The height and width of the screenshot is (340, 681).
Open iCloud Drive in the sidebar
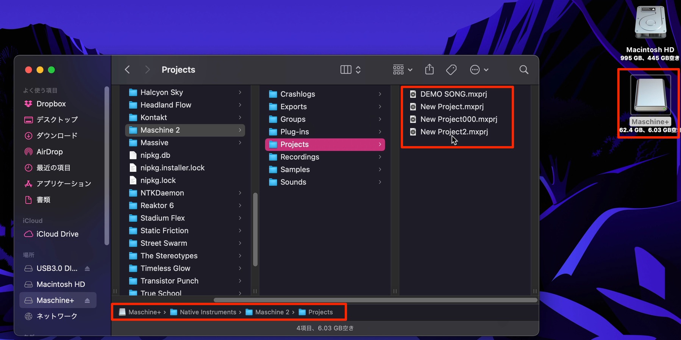pyautogui.click(x=58, y=234)
